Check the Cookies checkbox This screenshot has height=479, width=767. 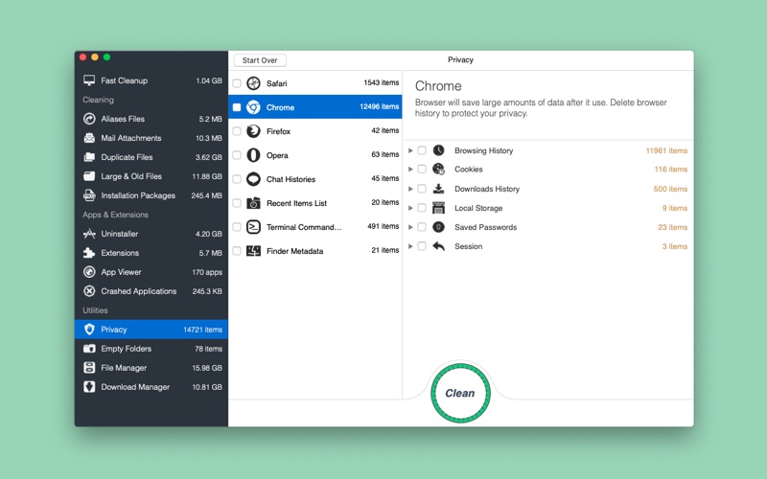click(422, 170)
